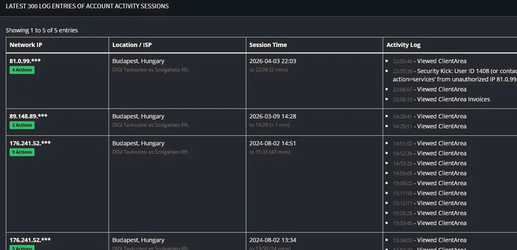Viewport: 517px width, 250px height.
Task: Click the Activity Log column header
Action: (403, 45)
